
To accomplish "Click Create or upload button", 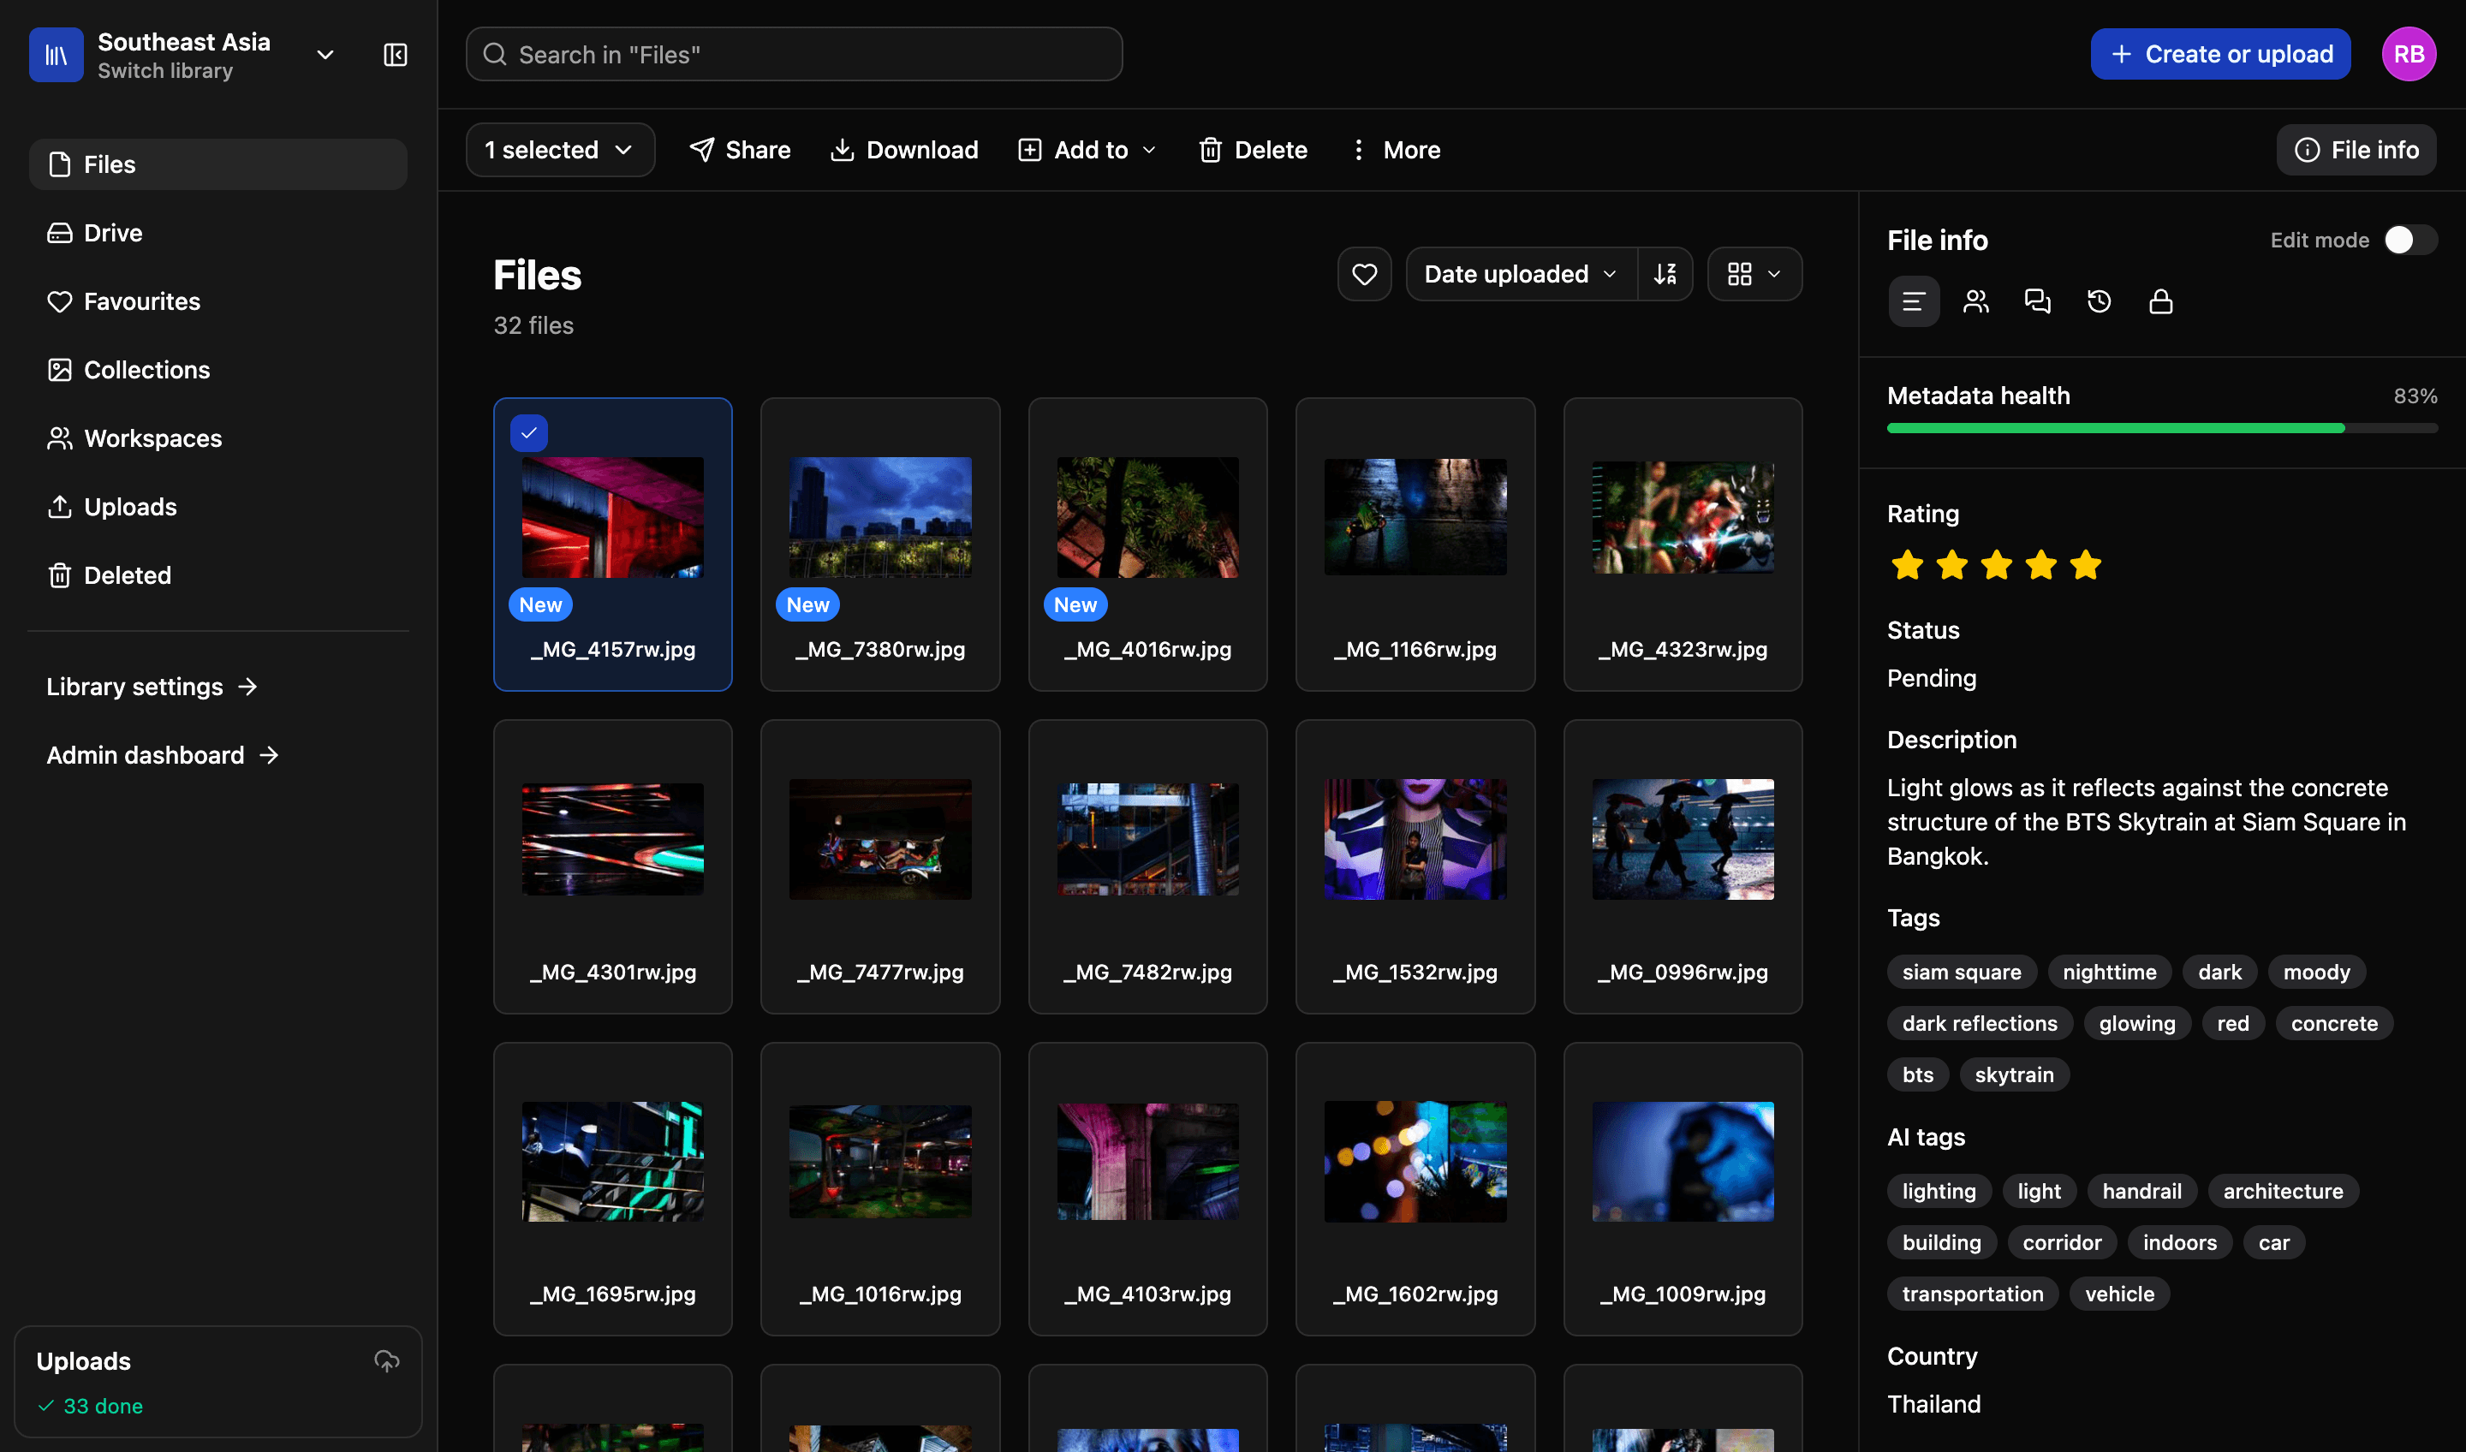I will pyautogui.click(x=2219, y=54).
